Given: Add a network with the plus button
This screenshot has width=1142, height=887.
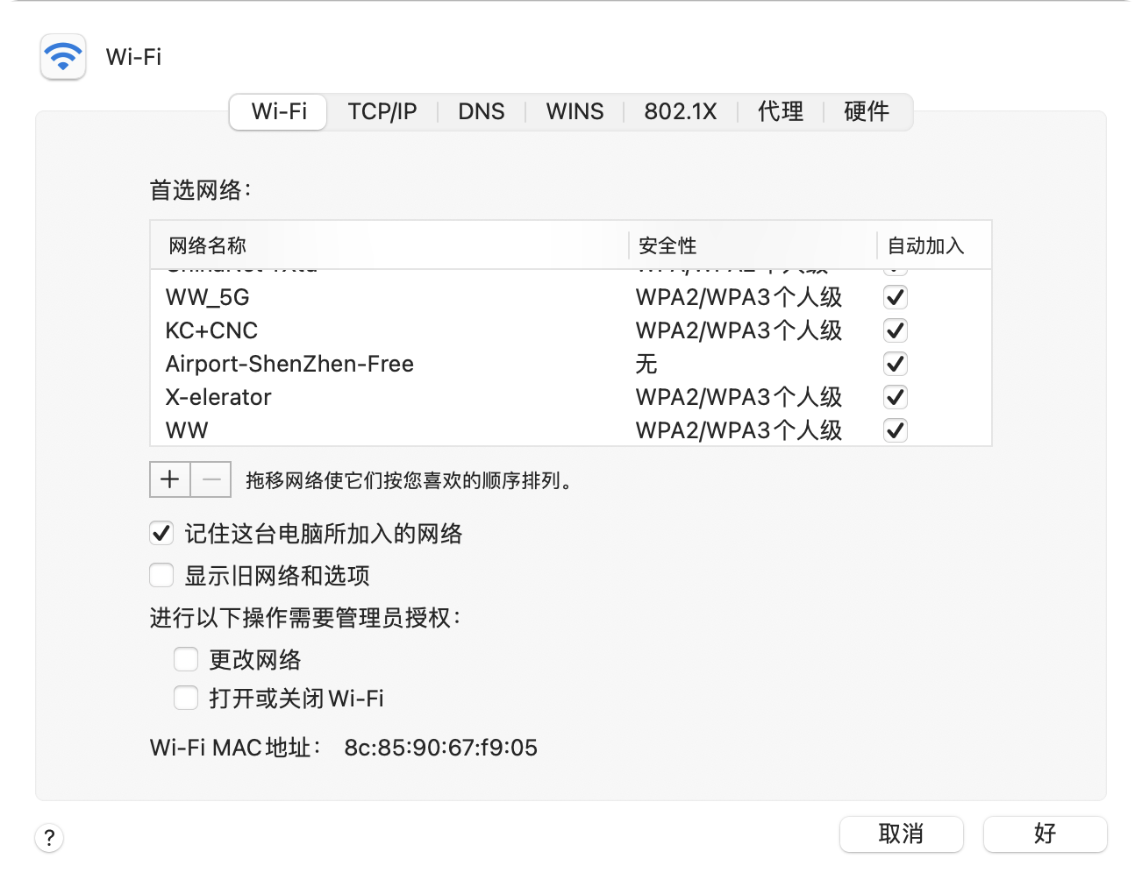Looking at the screenshot, I should click(170, 479).
